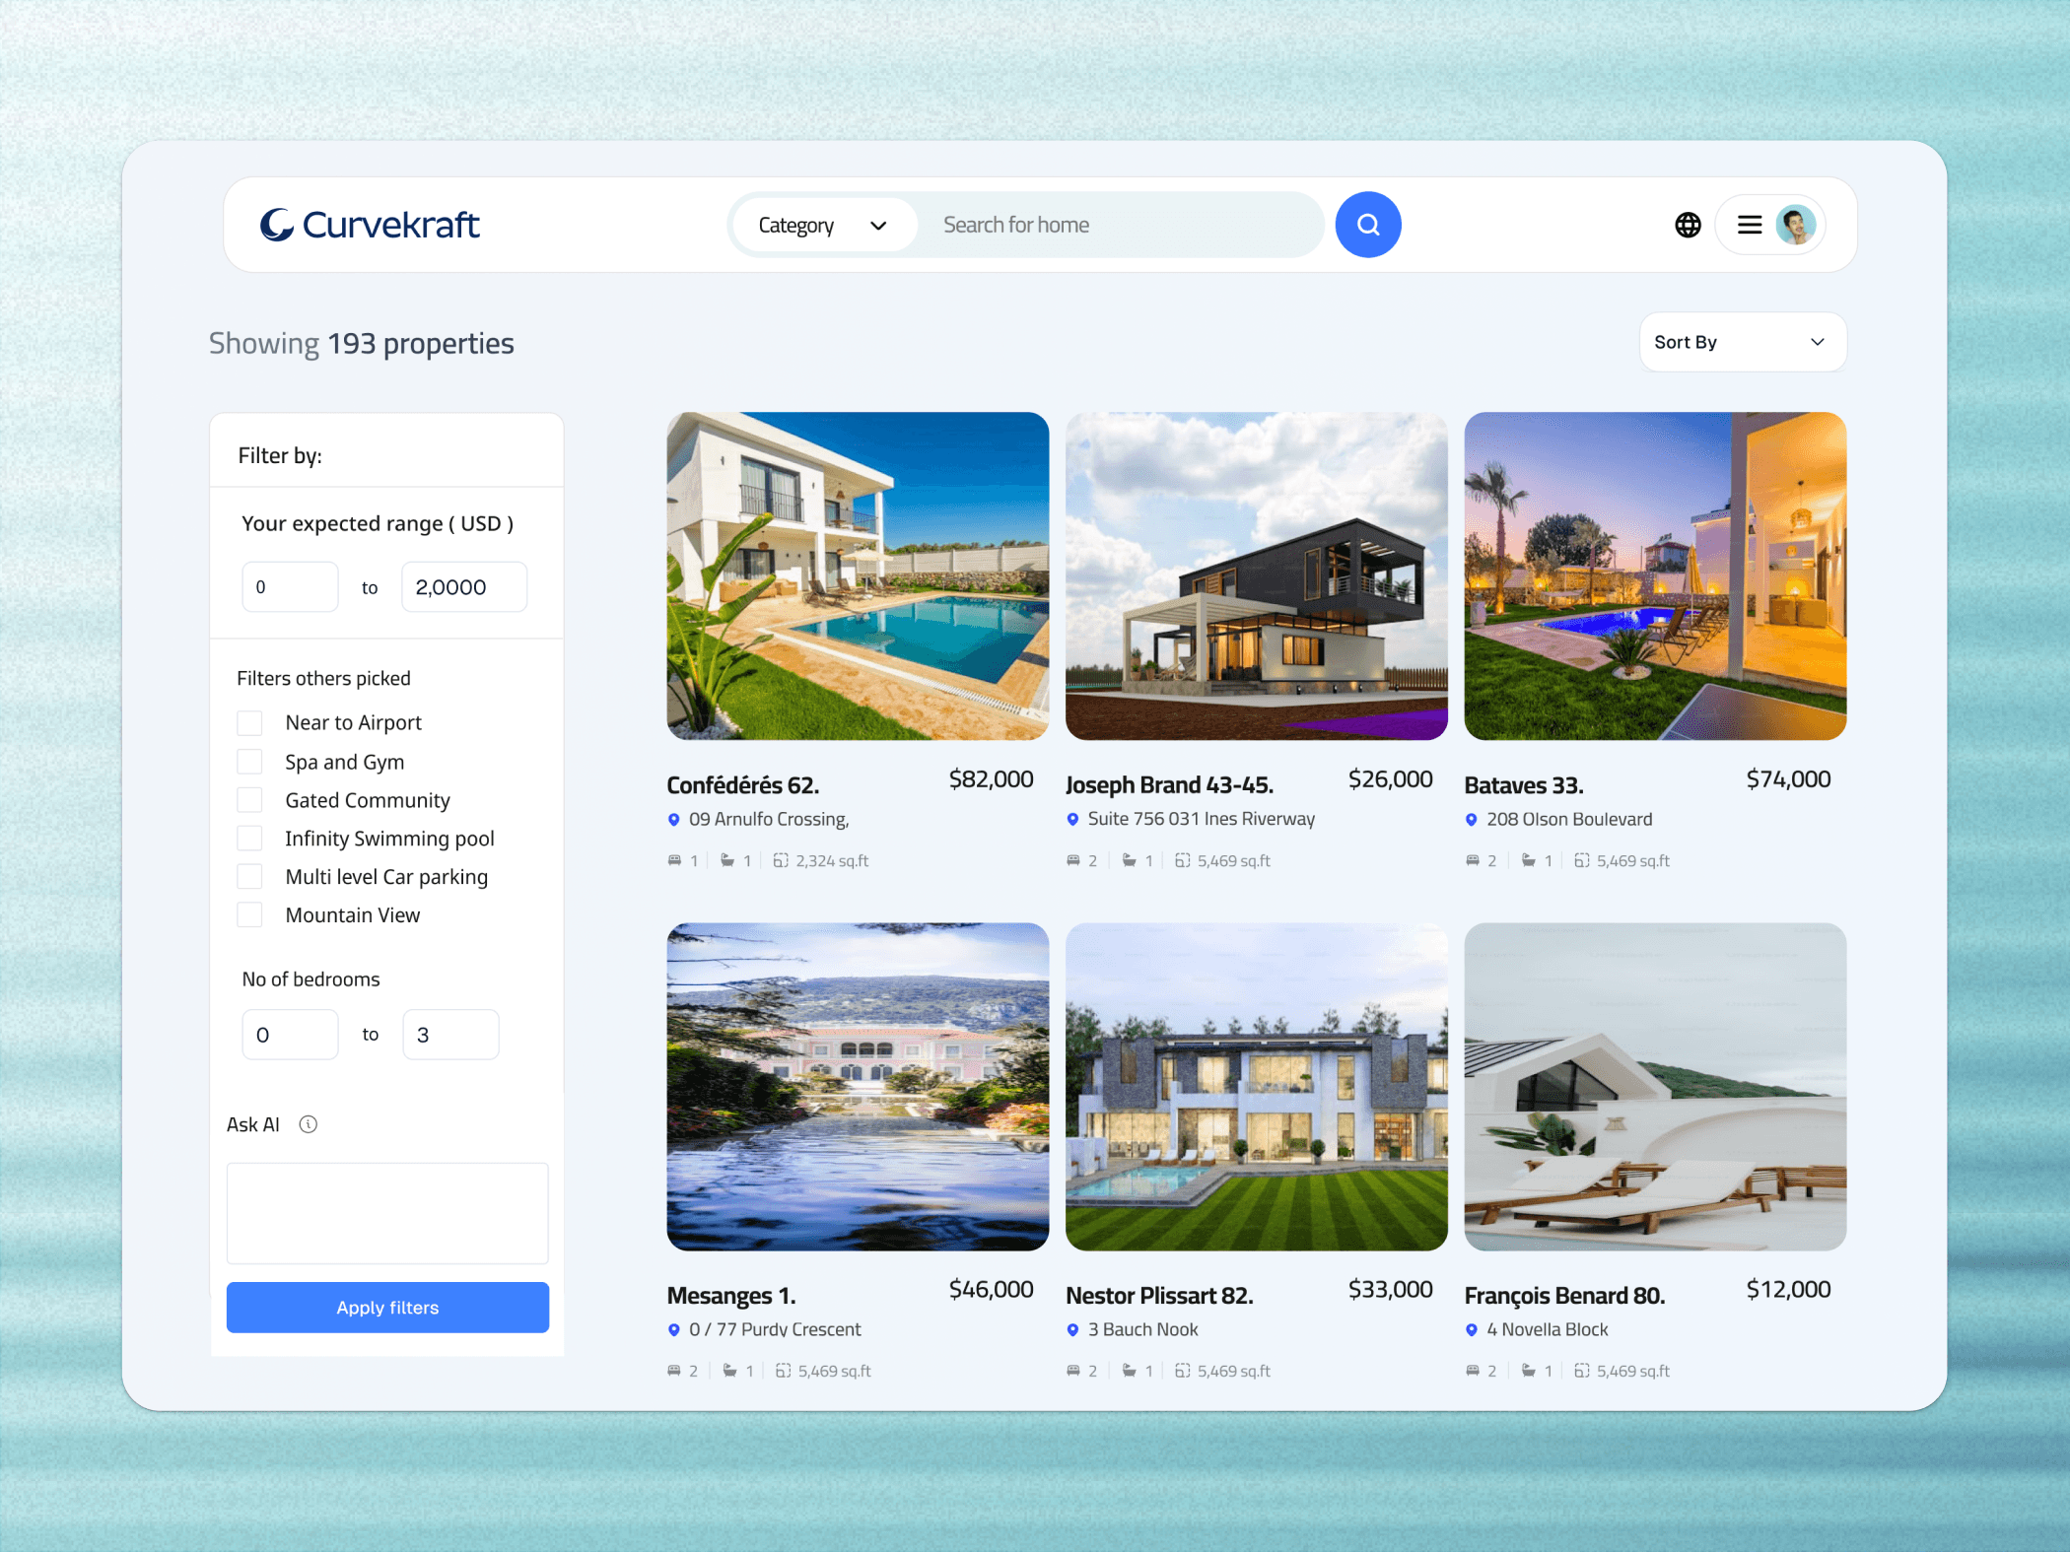Screen dimensions: 2070x1552
Task: Click location pin for 208 Olson Boulevard
Action: [x=1471, y=820]
